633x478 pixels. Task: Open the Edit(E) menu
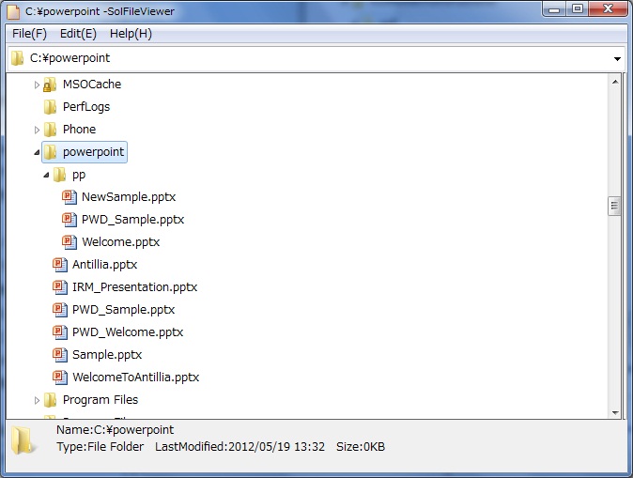[x=78, y=34]
